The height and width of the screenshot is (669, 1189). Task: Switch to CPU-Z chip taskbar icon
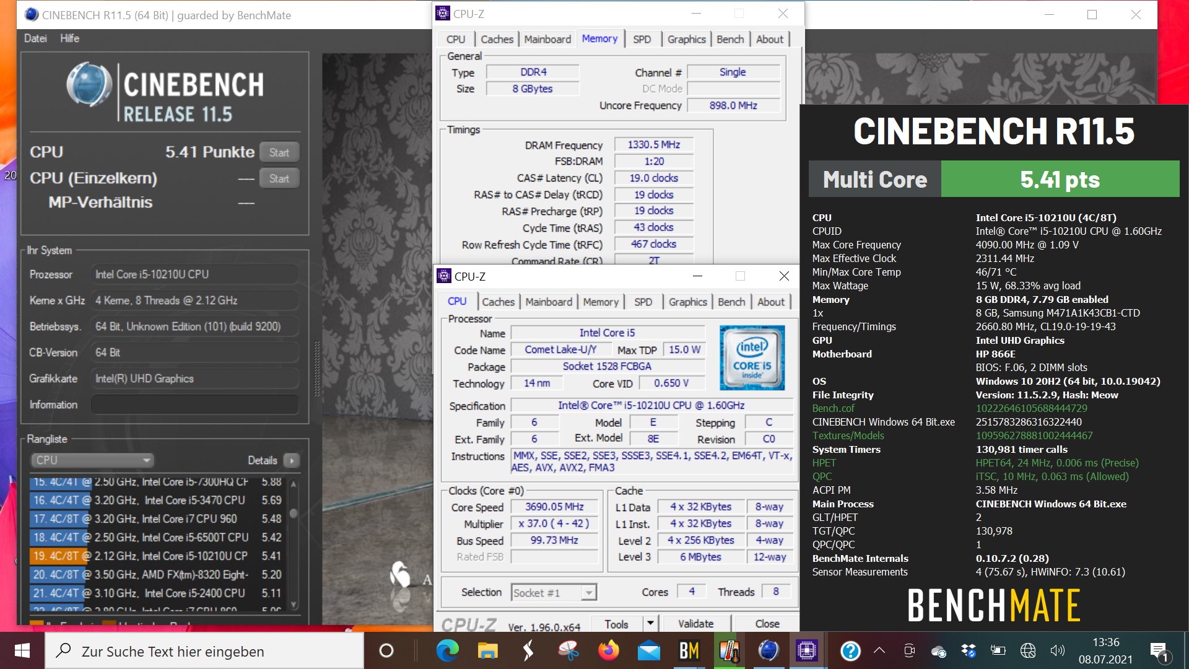coord(807,651)
